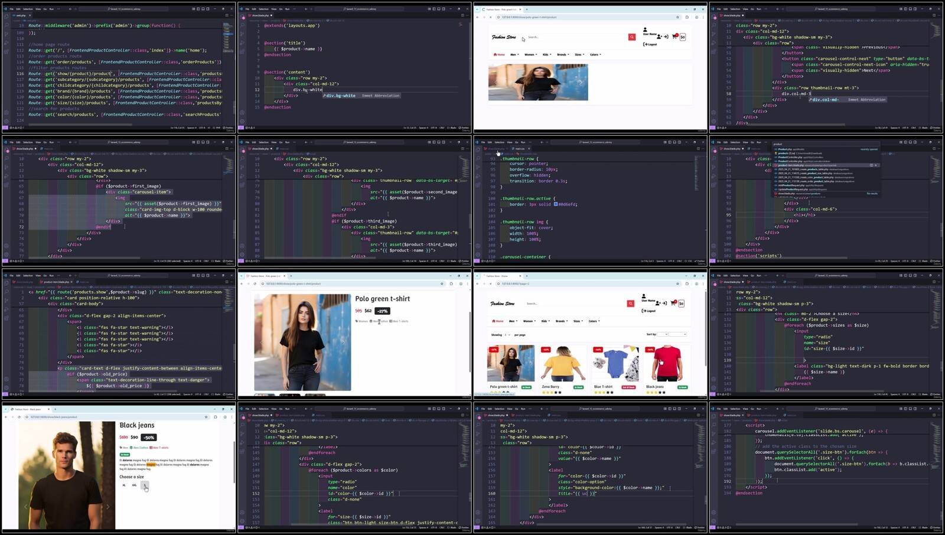Click red search icon on home product grid page
Screen dimensions: 945x535
click(x=631, y=304)
